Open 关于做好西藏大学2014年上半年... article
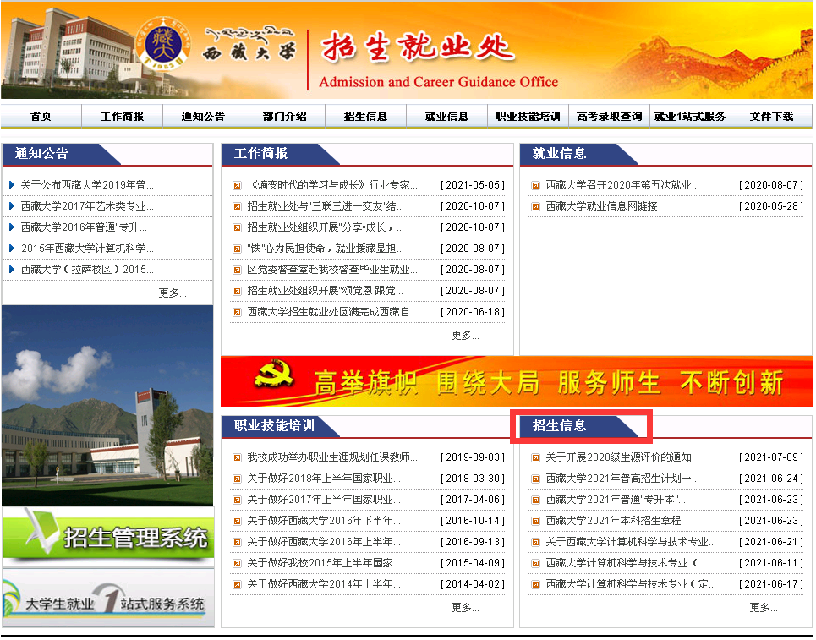Image resolution: width=816 pixels, height=640 pixels. click(x=324, y=584)
